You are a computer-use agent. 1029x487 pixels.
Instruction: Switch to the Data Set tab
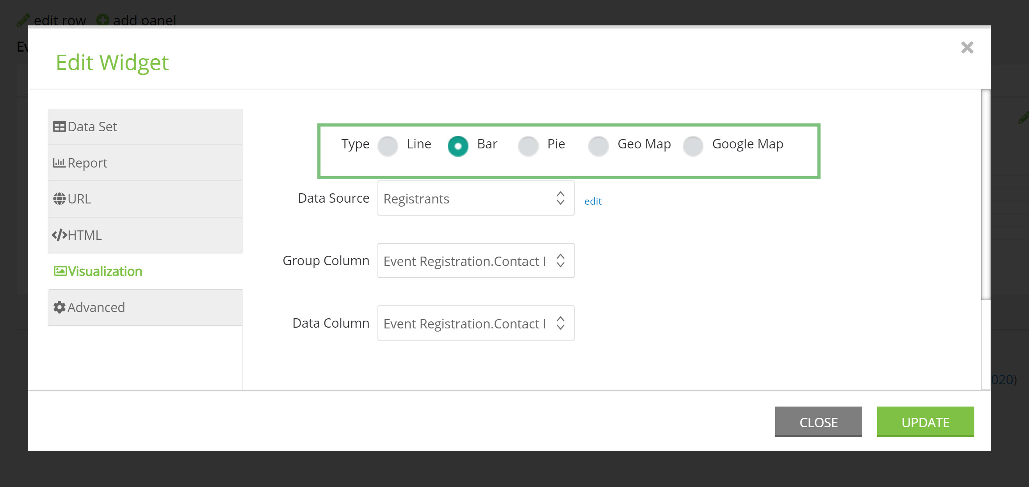[x=145, y=127]
